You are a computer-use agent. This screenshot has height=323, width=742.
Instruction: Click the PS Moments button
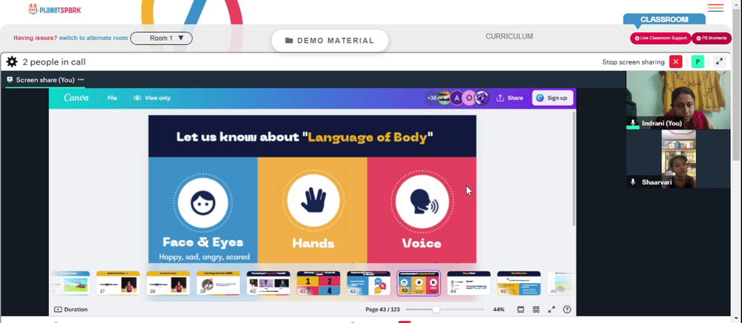(712, 39)
